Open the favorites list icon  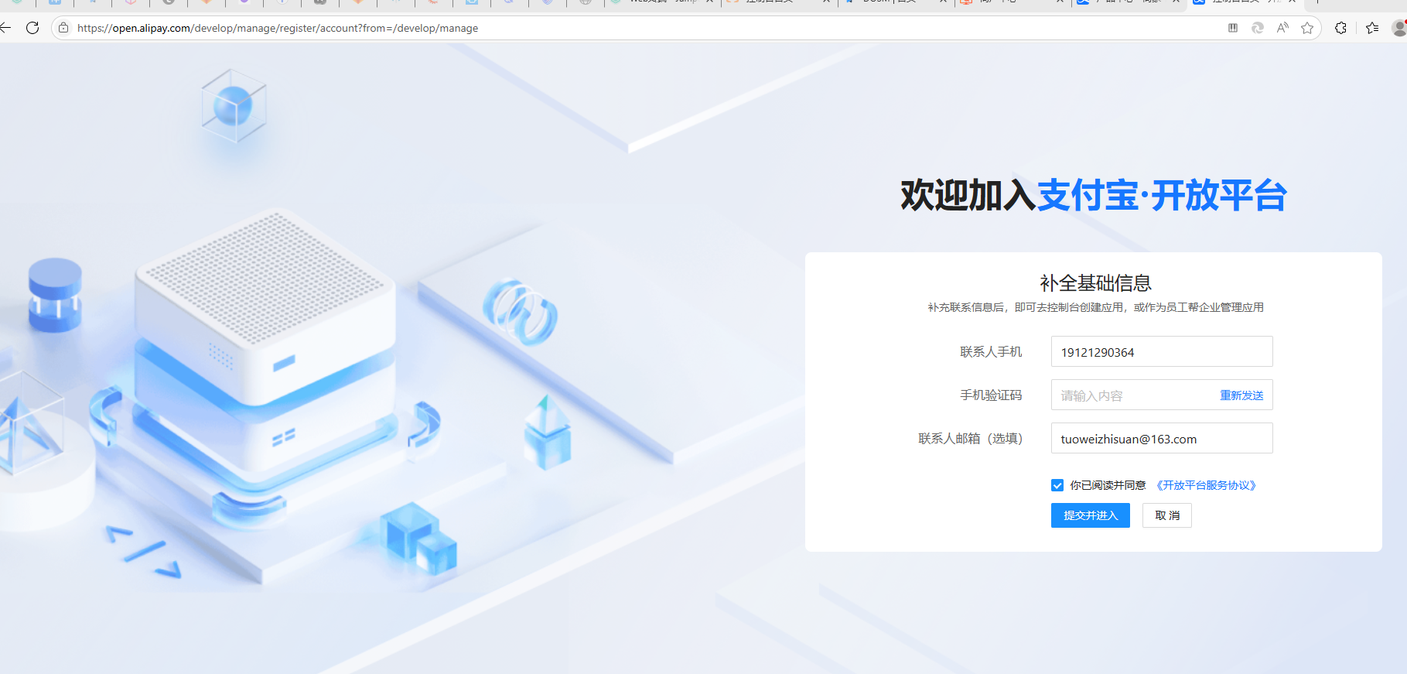(x=1372, y=28)
